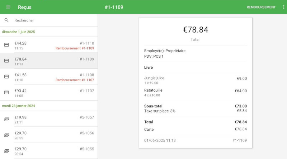Click card icon for receipt #1-1108
The image size is (287, 159).
pyautogui.click(x=6, y=77)
